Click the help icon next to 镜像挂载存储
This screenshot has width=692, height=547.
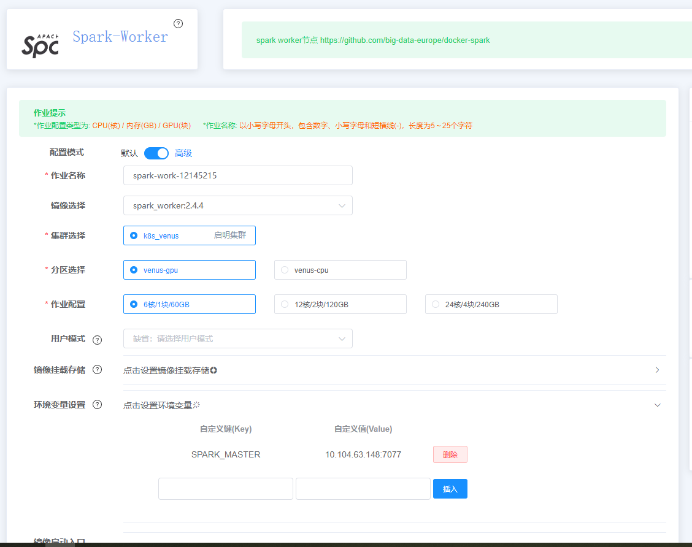97,370
